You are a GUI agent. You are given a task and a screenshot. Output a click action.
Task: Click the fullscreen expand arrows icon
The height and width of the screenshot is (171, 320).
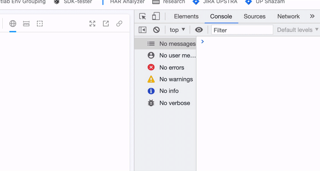(92, 24)
